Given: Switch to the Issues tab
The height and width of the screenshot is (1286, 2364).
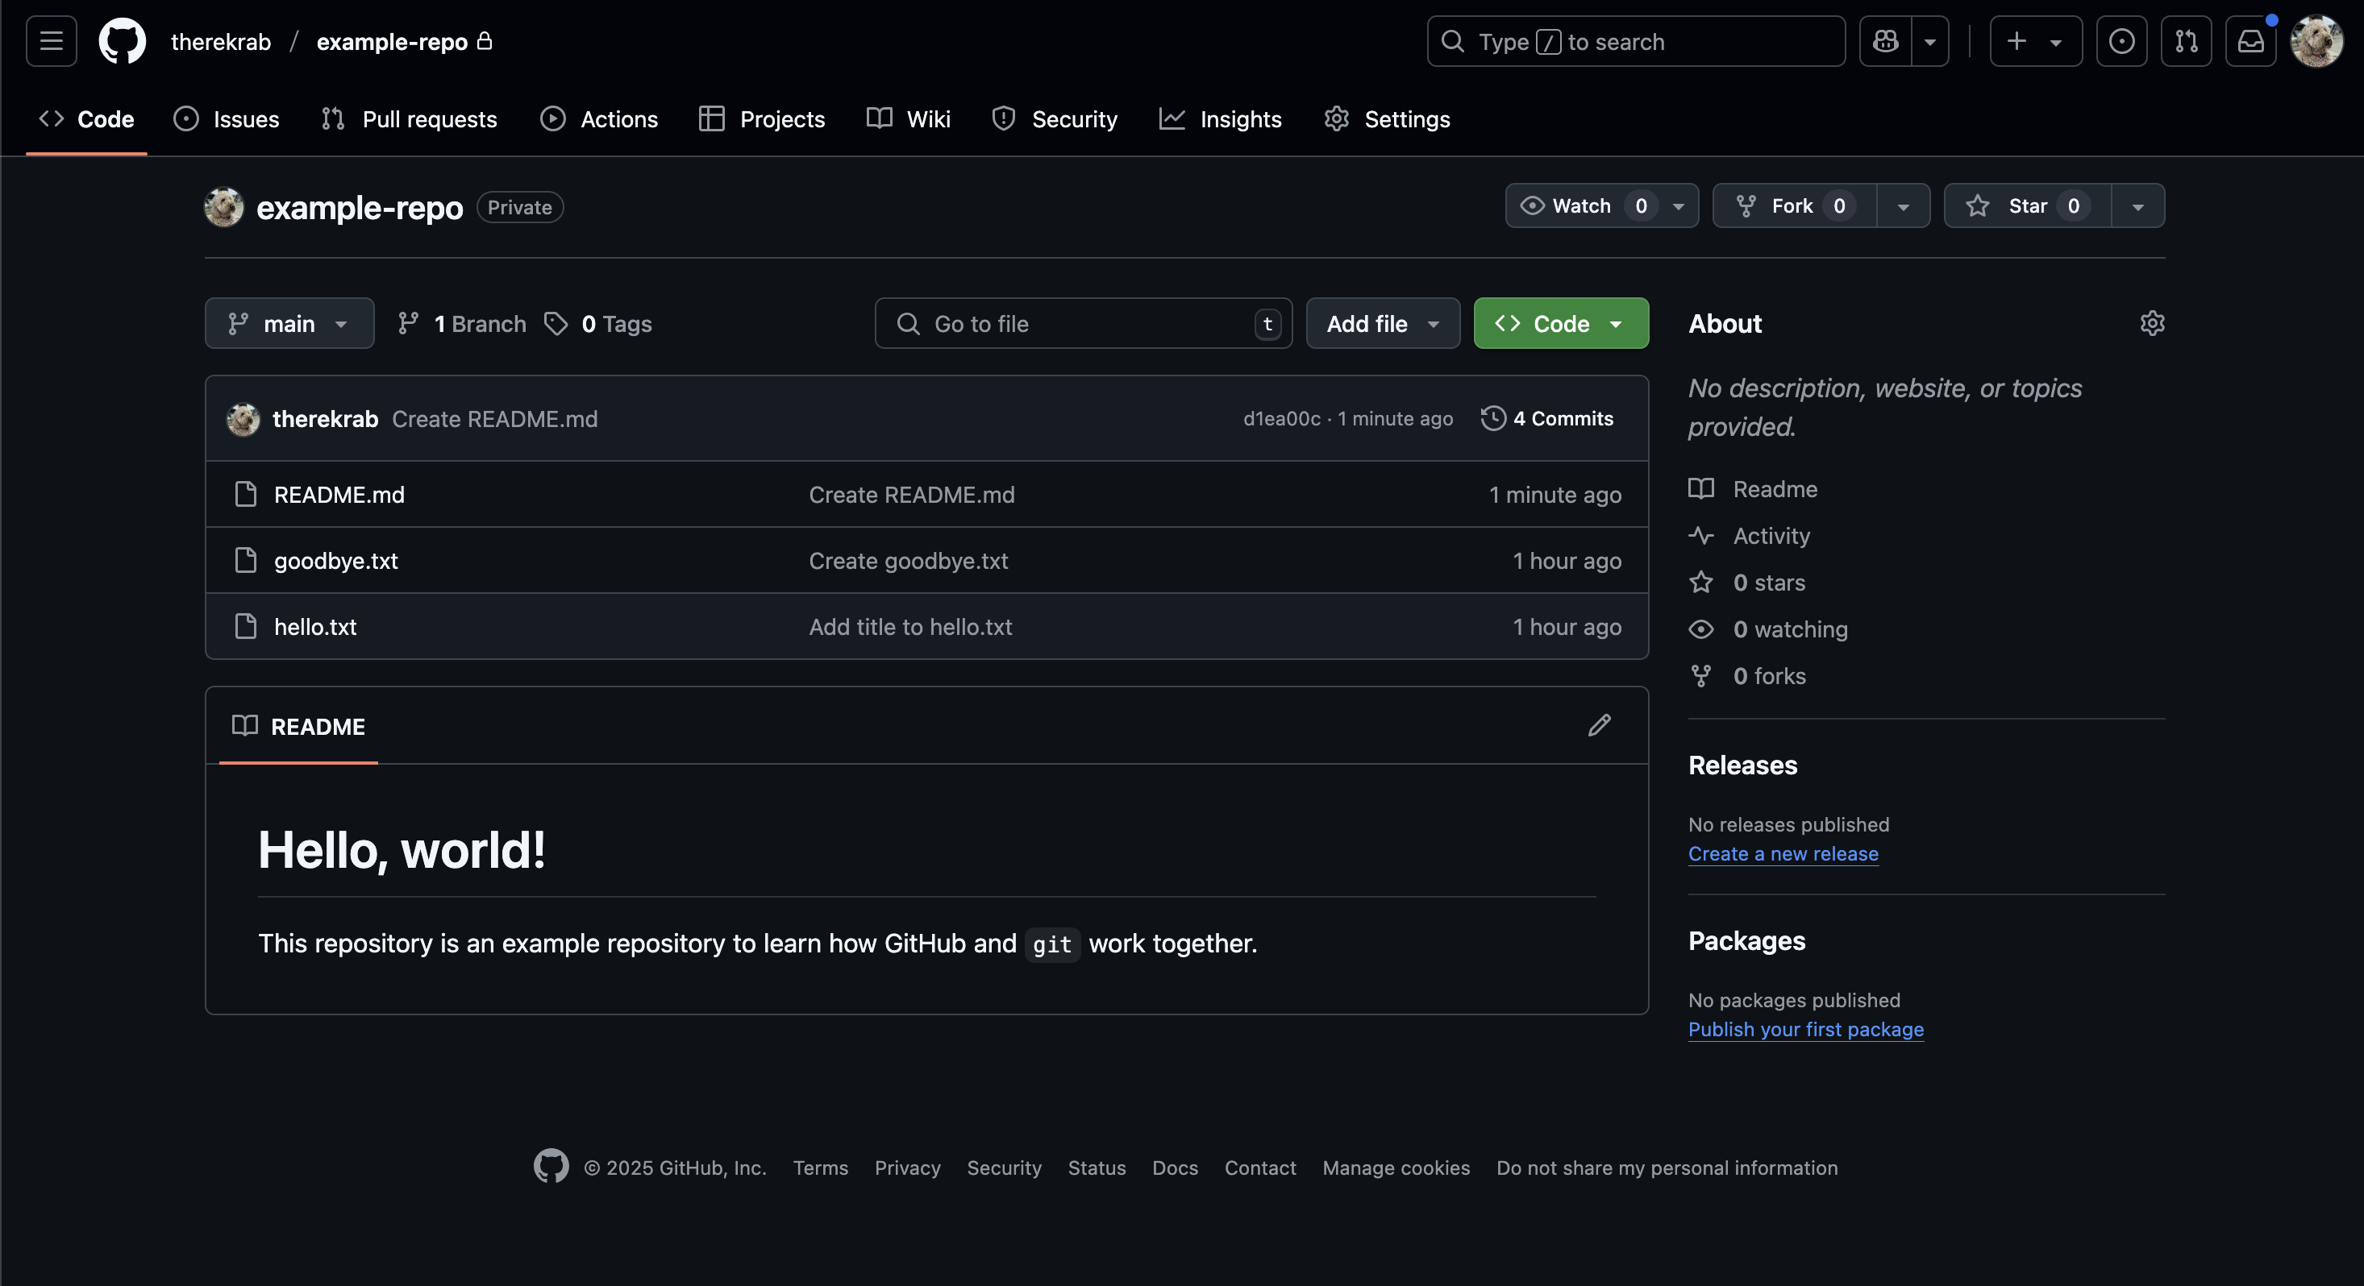Looking at the screenshot, I should pos(227,119).
